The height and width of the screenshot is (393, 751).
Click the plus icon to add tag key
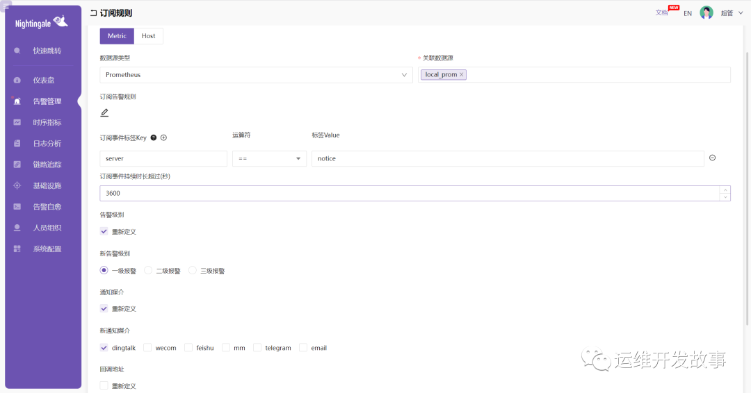[x=164, y=137]
